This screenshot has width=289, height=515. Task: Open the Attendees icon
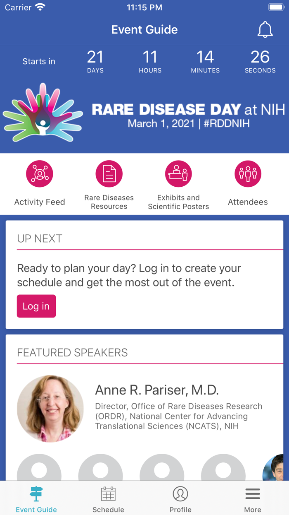(248, 174)
